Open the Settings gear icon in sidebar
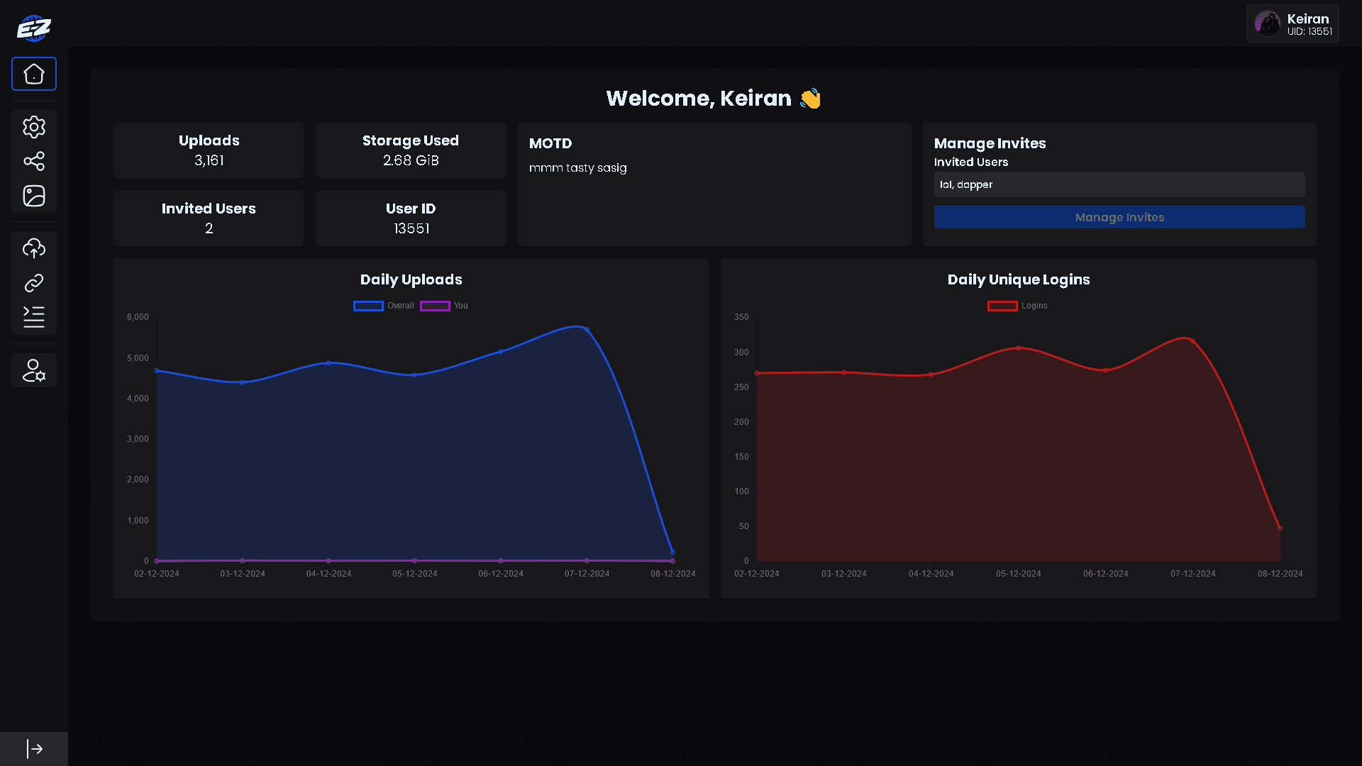The image size is (1362, 766). [x=34, y=127]
